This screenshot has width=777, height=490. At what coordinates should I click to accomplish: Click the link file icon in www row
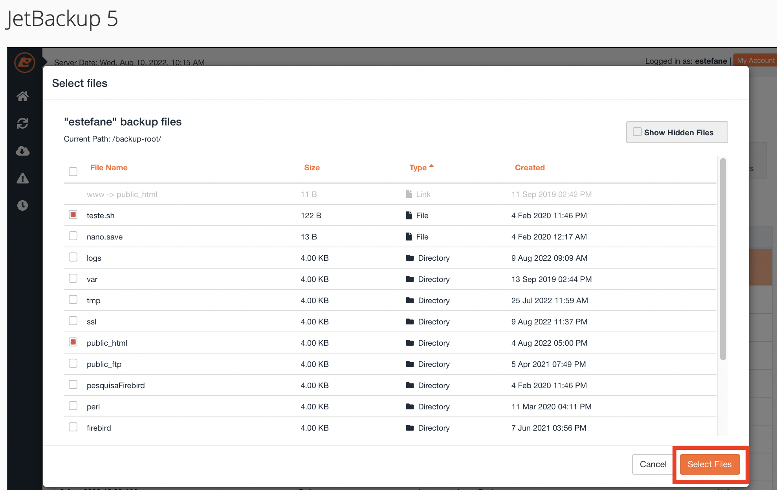tap(409, 194)
